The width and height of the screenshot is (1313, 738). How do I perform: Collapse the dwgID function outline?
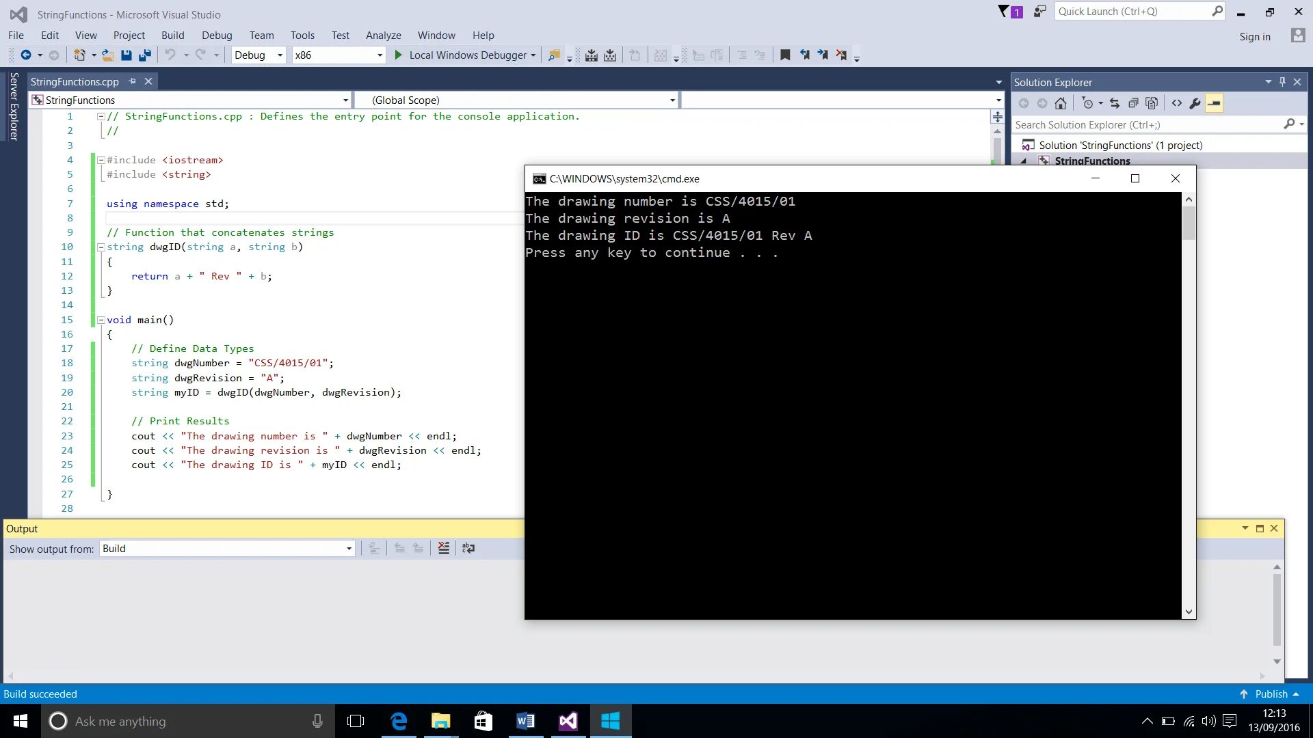pyautogui.click(x=101, y=247)
